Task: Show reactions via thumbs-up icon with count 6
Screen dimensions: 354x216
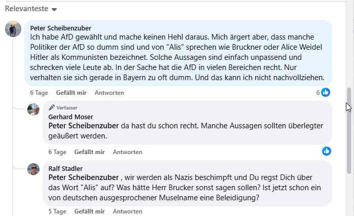Action: [326, 92]
